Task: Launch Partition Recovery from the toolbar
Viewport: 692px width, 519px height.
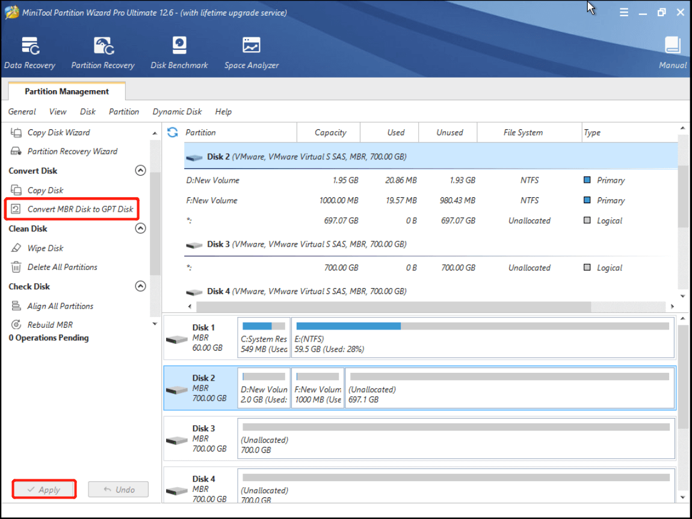Action: coord(102,51)
